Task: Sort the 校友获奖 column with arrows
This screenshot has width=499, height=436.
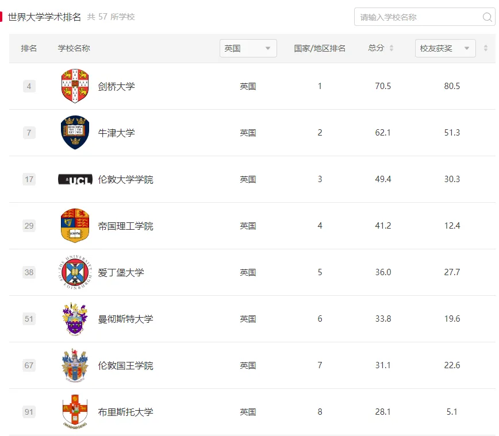Action: 486,48
